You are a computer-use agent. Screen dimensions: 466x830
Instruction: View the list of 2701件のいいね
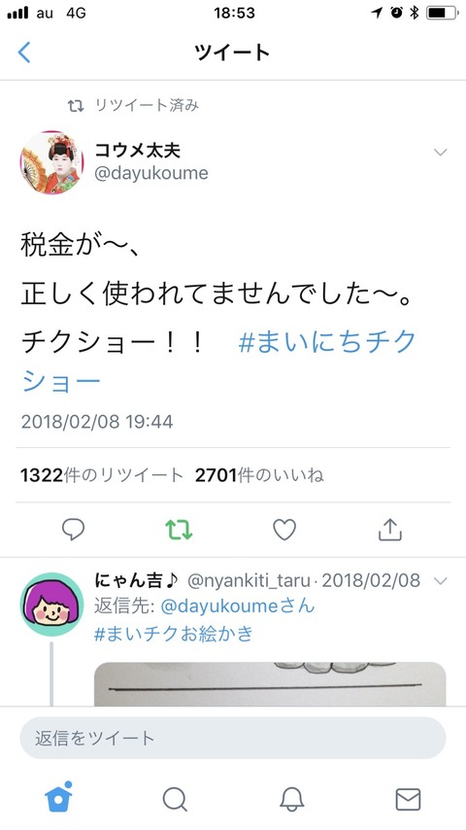[259, 475]
